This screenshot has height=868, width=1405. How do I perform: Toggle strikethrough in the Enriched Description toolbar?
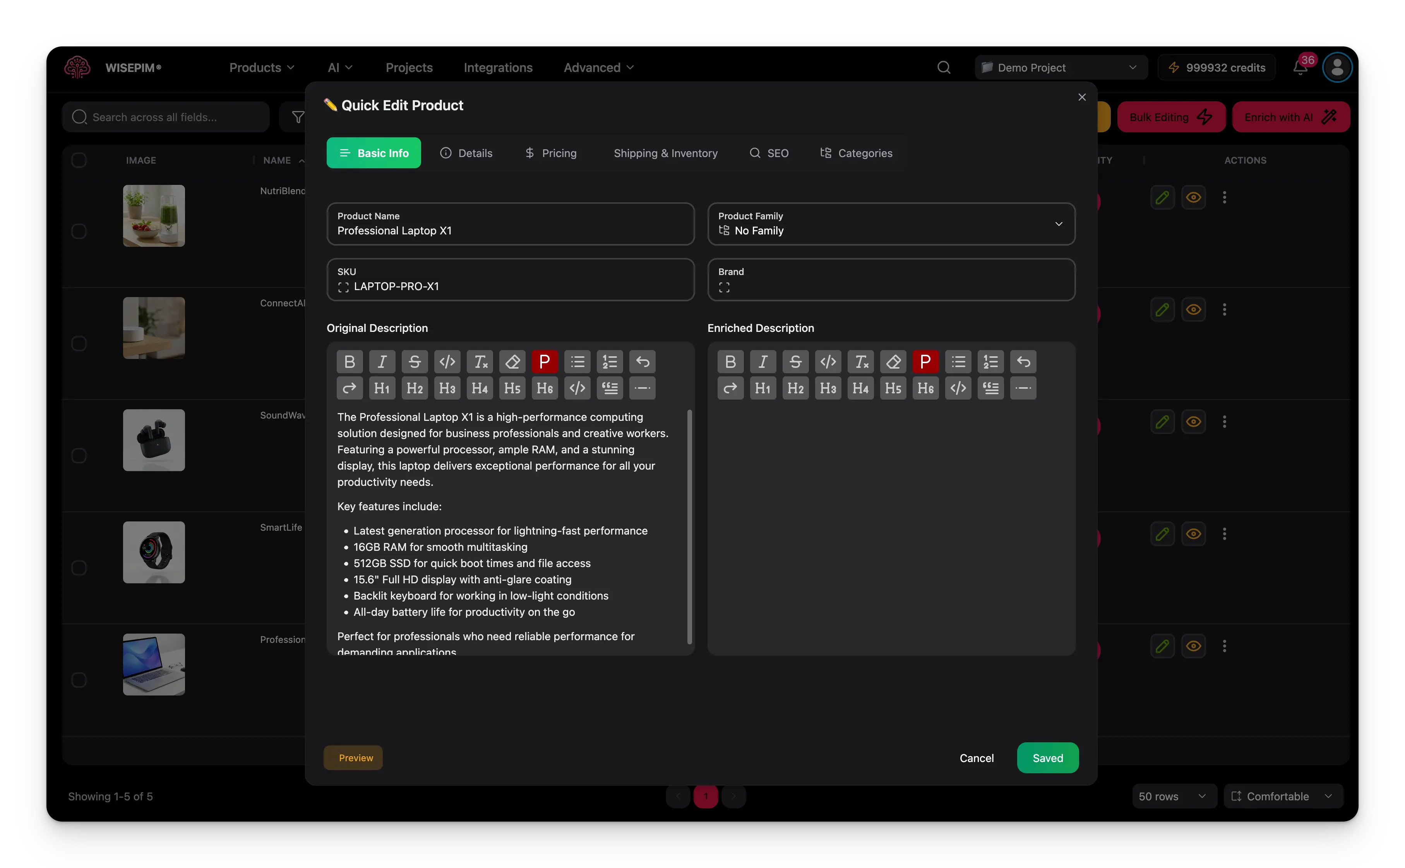pos(795,362)
